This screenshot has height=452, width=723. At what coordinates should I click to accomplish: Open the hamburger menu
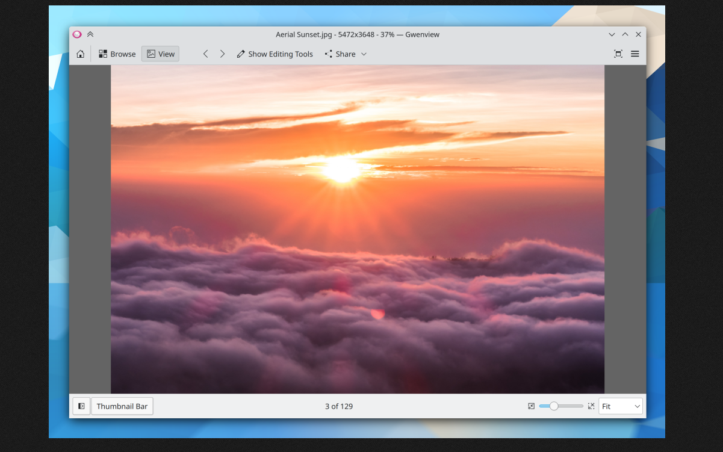point(635,54)
